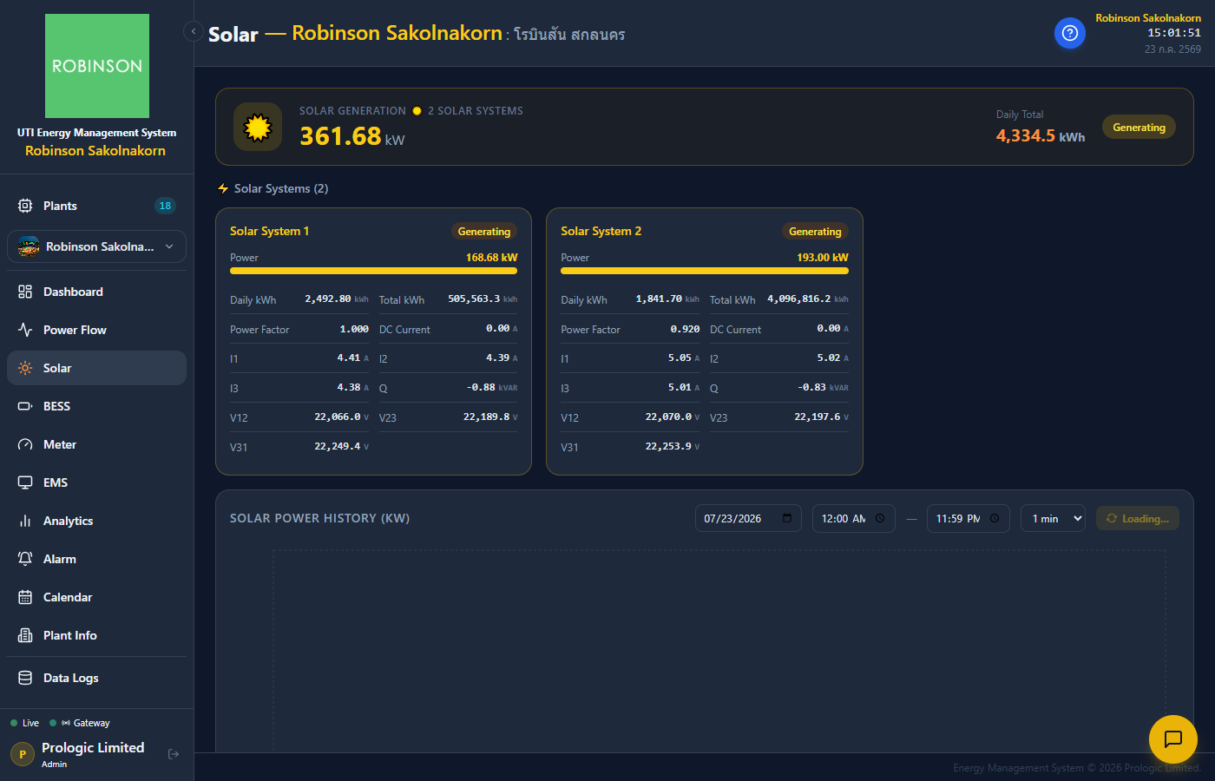The image size is (1215, 781).
Task: Click the Analytics bar chart icon
Action: [25, 521]
